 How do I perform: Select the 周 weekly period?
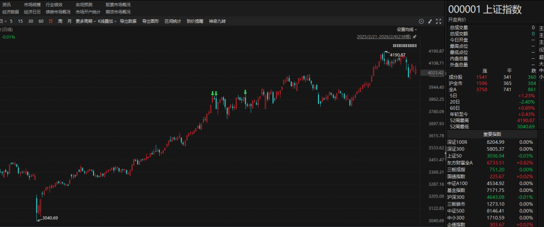(x=60, y=21)
